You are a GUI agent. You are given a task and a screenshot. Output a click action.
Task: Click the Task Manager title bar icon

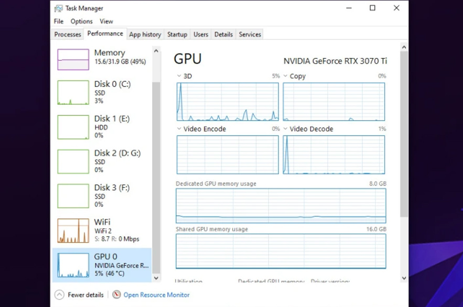58,8
